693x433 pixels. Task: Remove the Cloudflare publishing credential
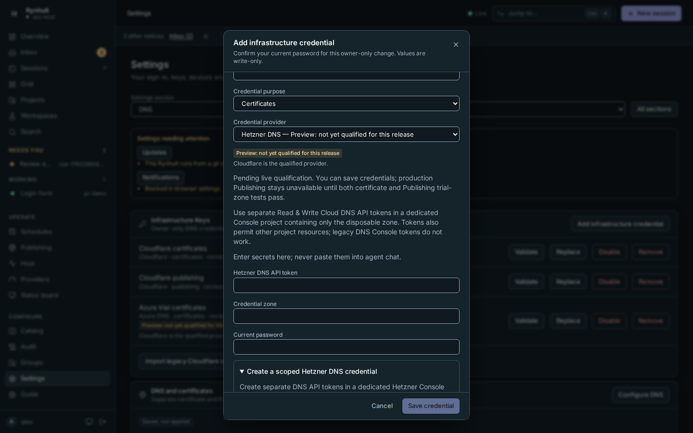point(651,281)
